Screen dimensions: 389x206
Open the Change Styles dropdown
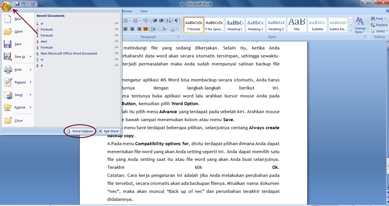[360, 25]
